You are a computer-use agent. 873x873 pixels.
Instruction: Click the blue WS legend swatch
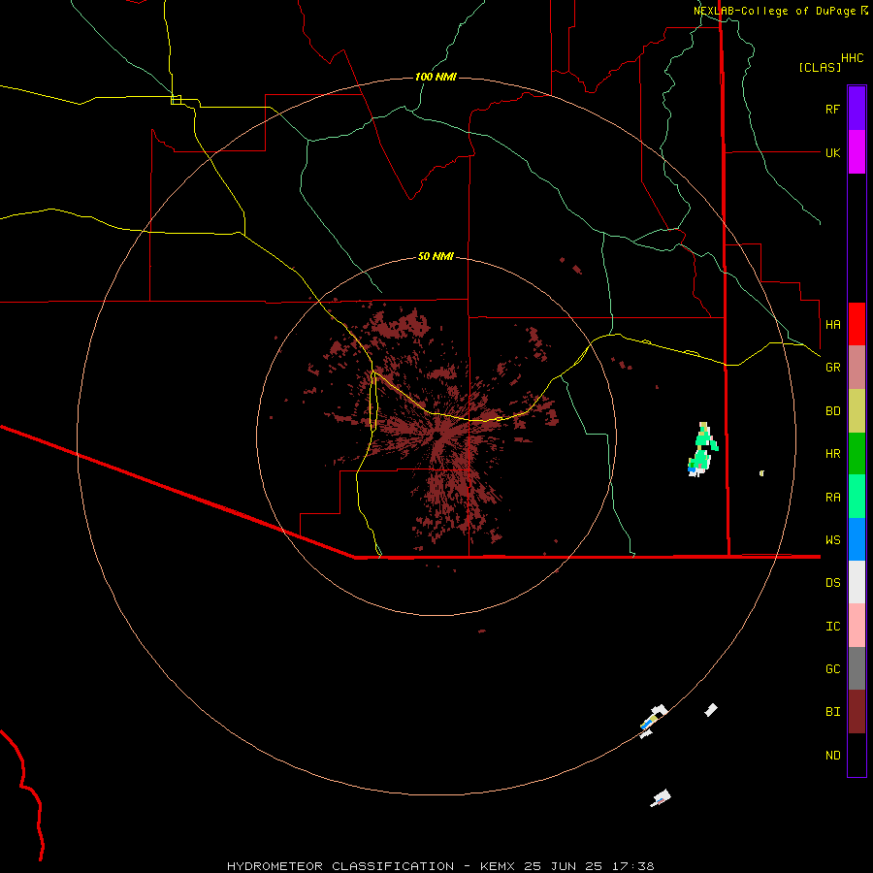(x=857, y=539)
